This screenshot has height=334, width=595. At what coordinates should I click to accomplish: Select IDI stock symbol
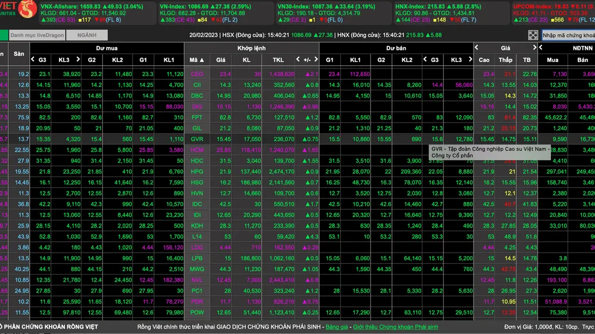(x=197, y=215)
